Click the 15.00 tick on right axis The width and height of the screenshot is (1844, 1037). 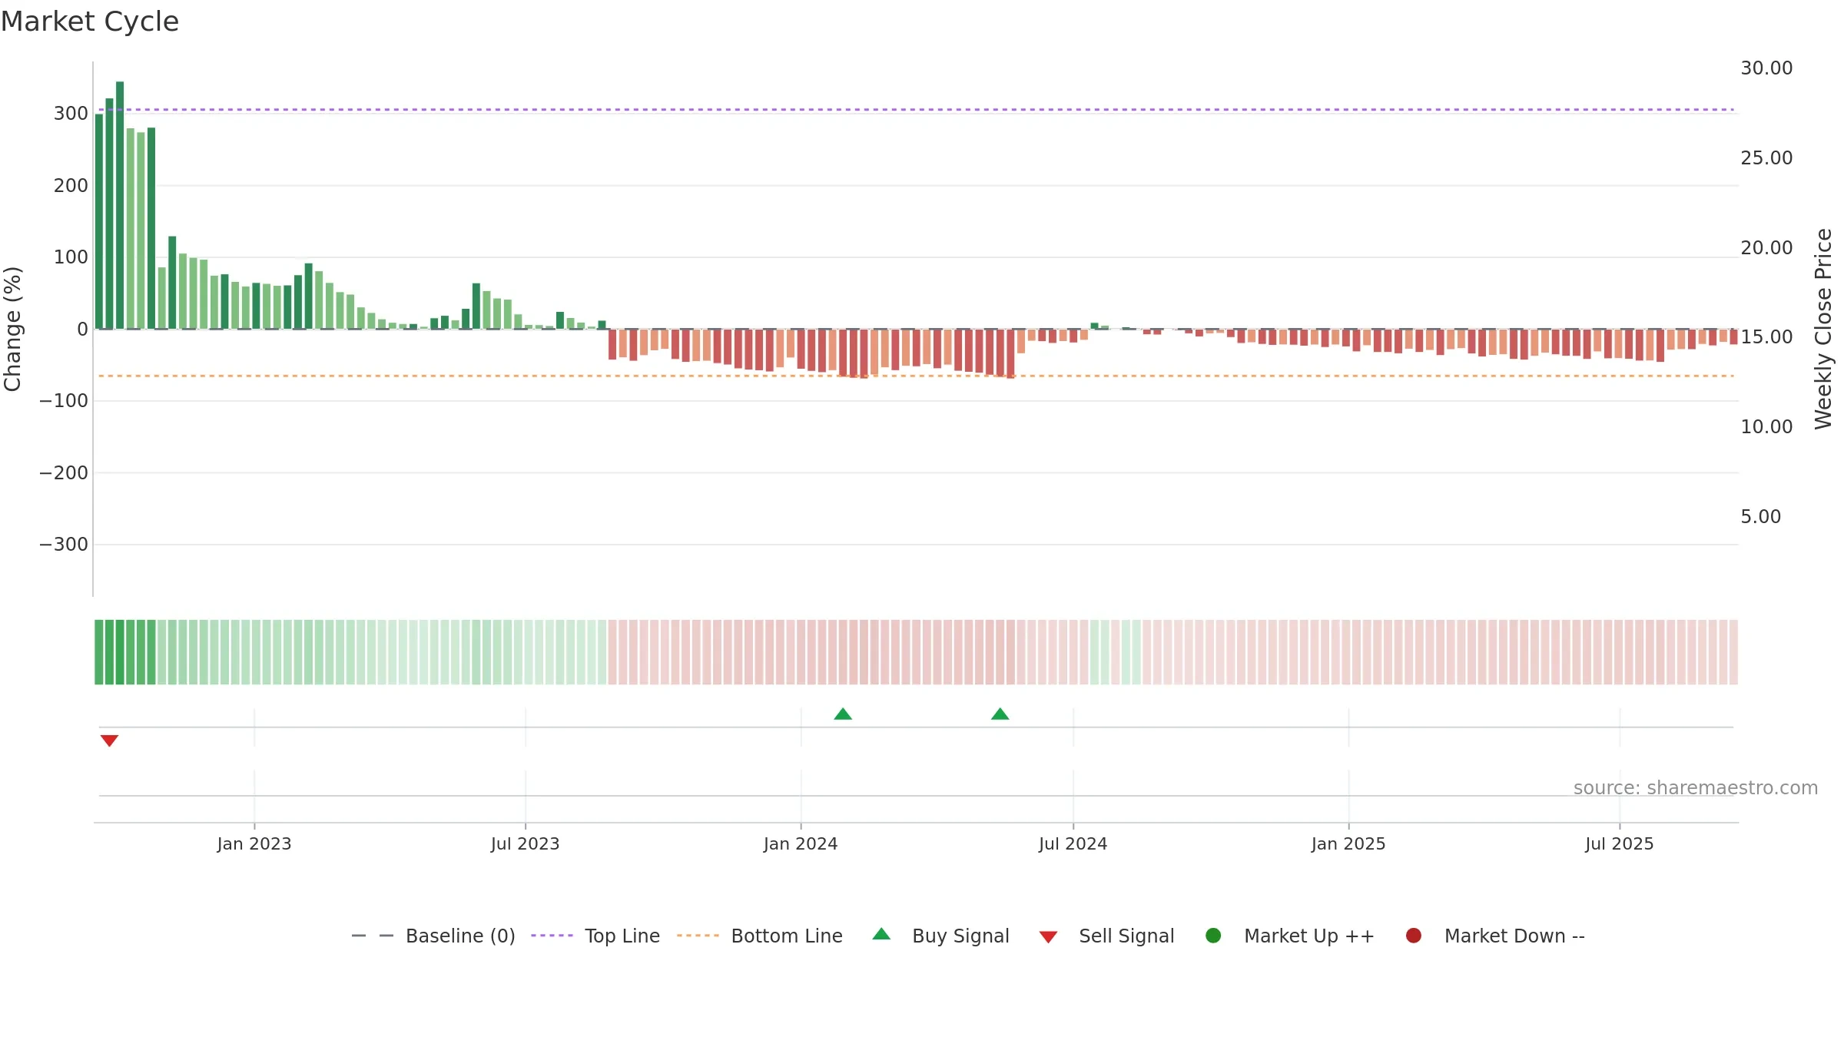[x=1766, y=337]
